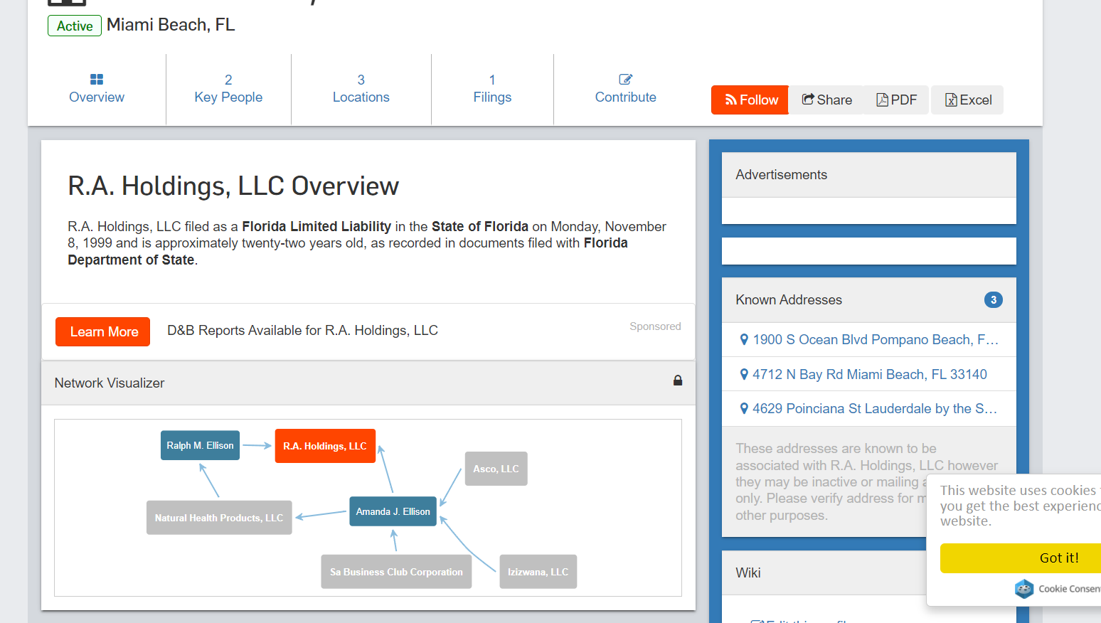Open the Filings tab
Viewport: 1101px width, 623px height.
(492, 89)
